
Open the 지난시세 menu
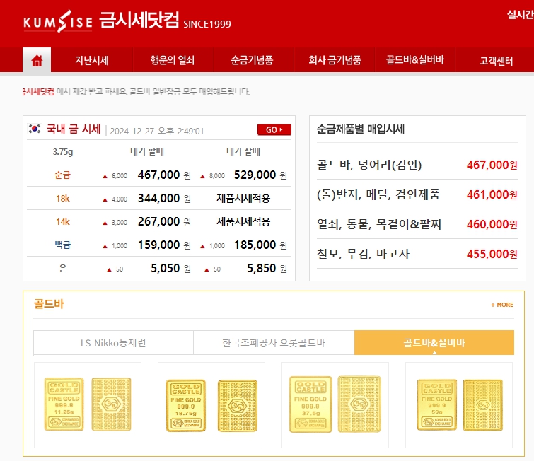point(92,61)
